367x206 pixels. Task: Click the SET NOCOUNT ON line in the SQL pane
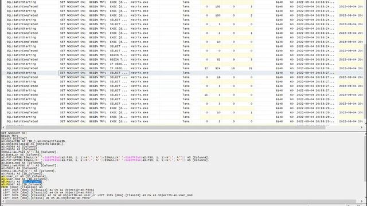(x=14, y=133)
